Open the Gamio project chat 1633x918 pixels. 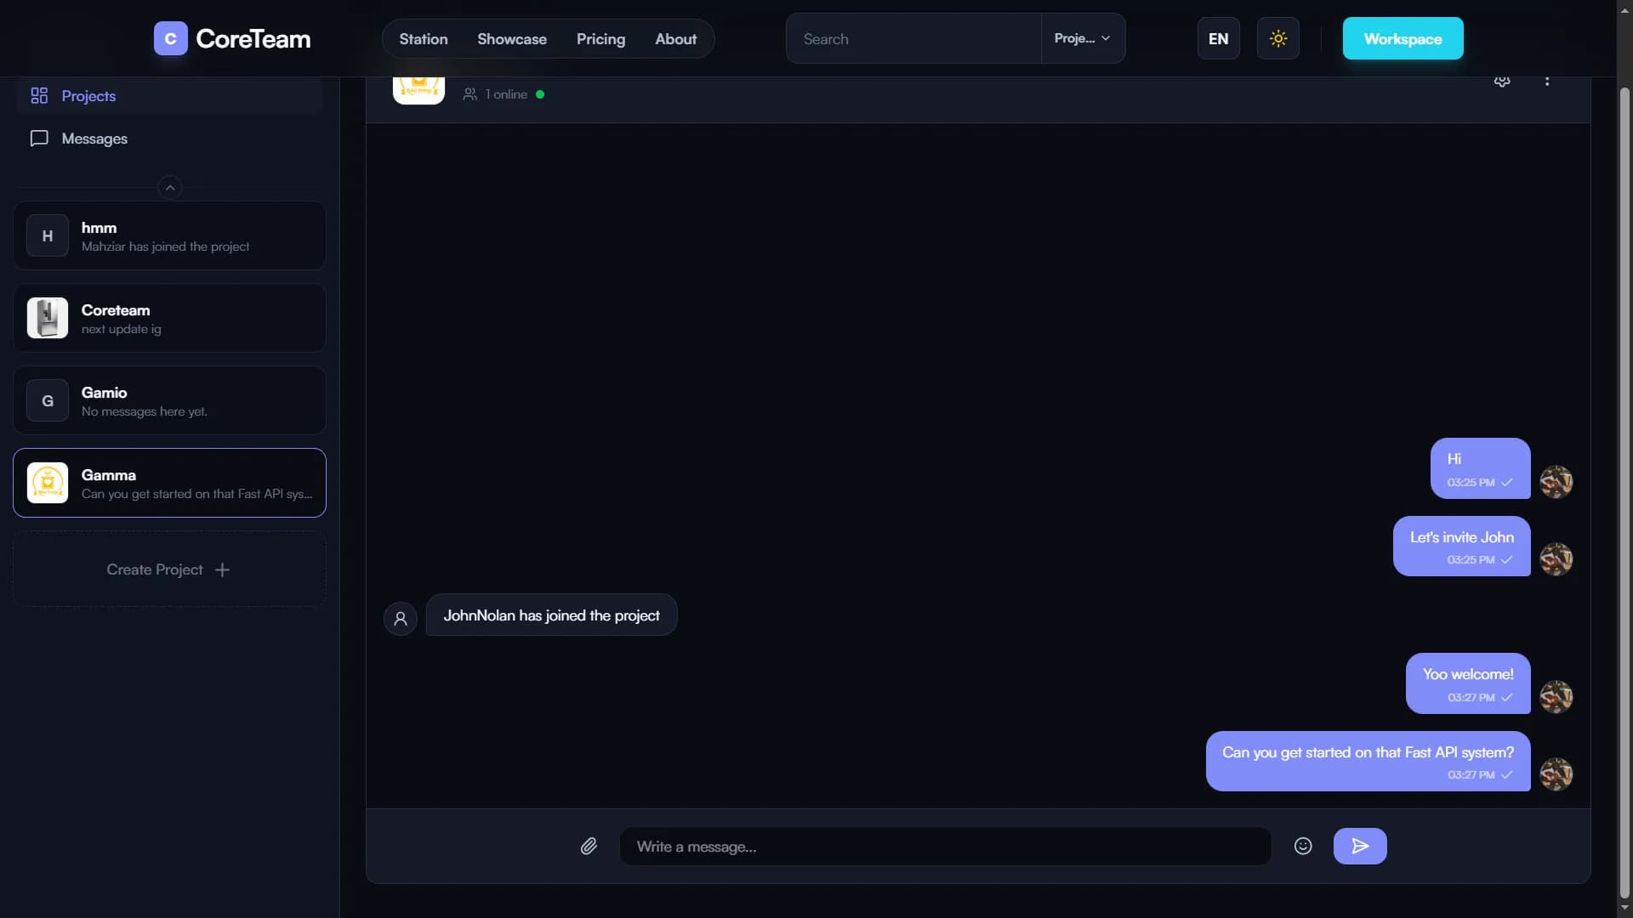(169, 400)
